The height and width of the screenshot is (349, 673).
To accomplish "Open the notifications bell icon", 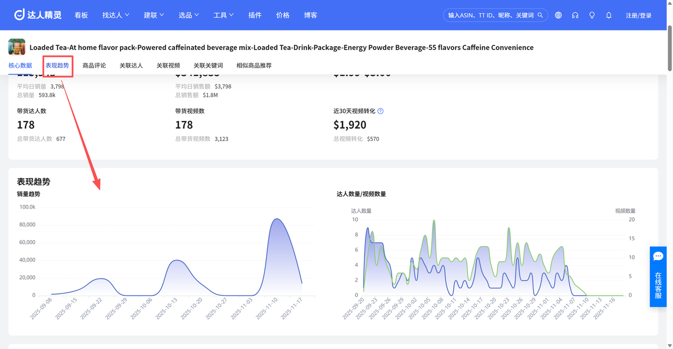I will coord(609,15).
